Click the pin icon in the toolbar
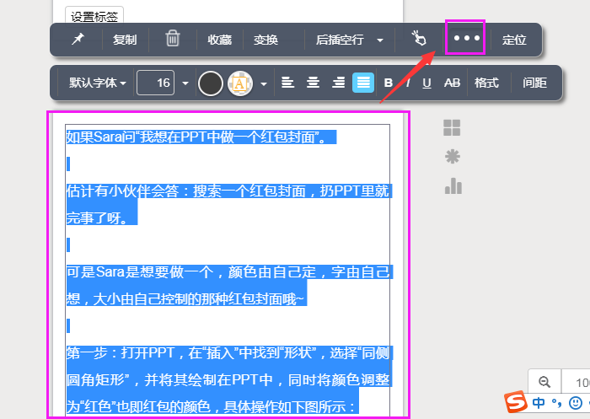 [78, 39]
